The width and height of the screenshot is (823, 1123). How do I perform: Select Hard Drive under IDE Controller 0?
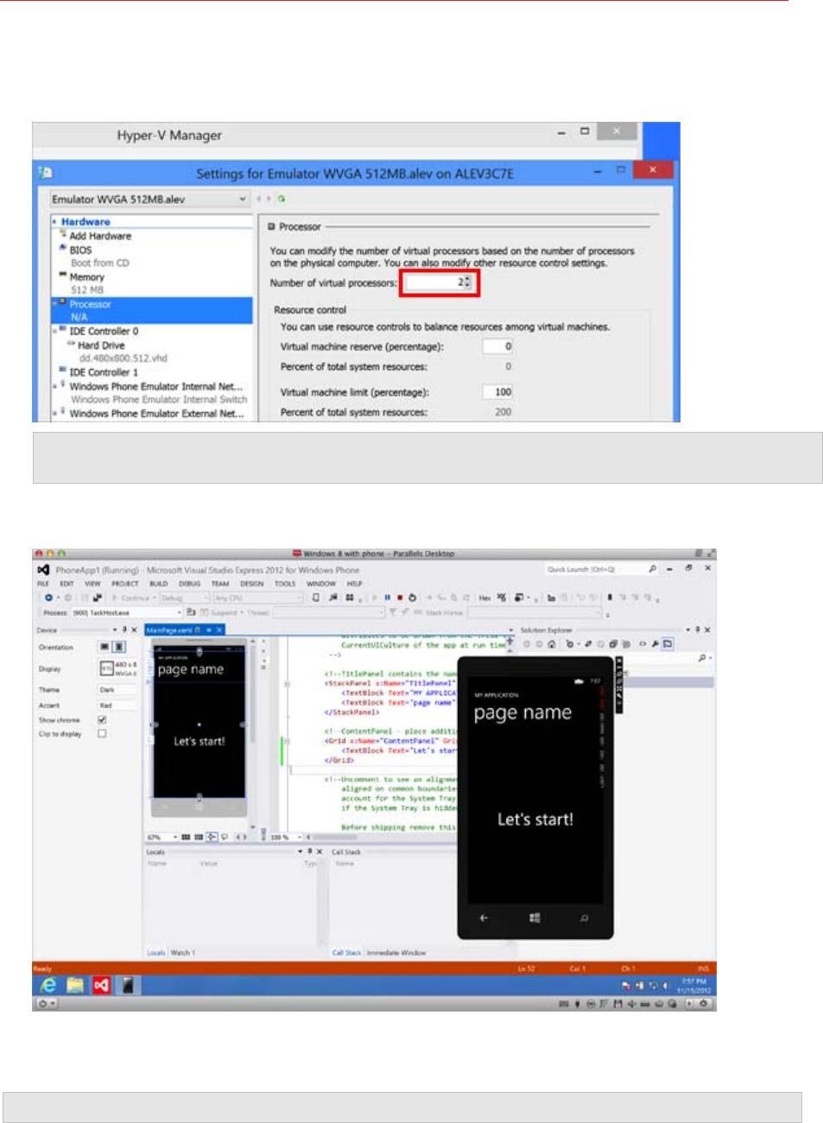coord(101,345)
